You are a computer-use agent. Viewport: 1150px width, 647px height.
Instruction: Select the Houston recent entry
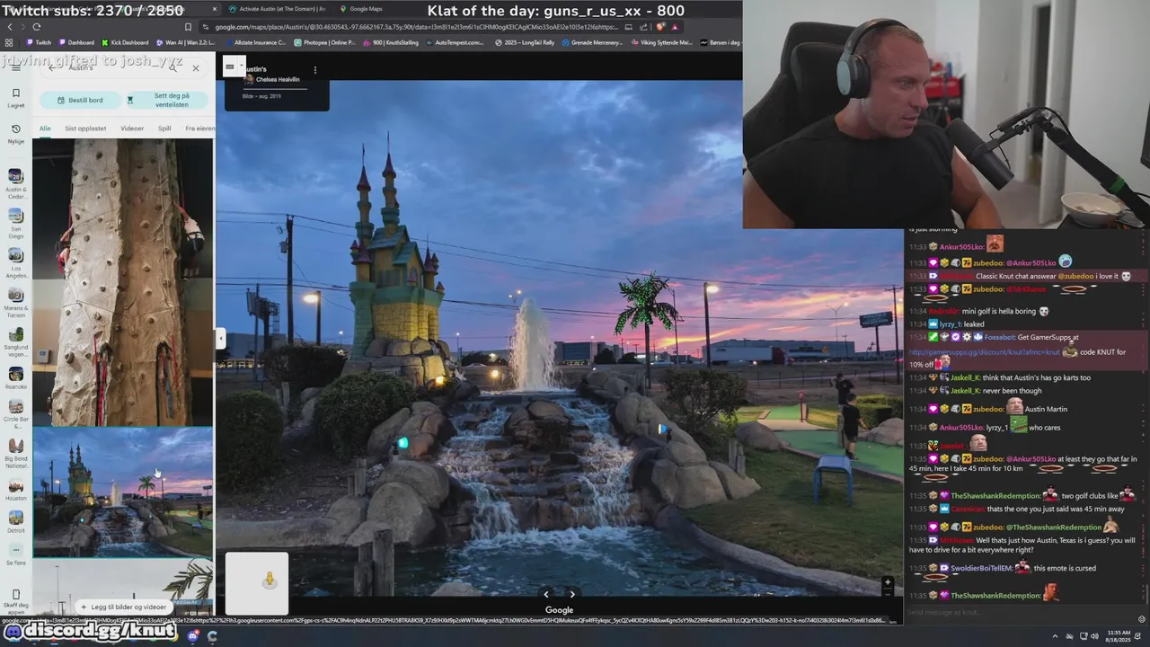click(x=15, y=490)
